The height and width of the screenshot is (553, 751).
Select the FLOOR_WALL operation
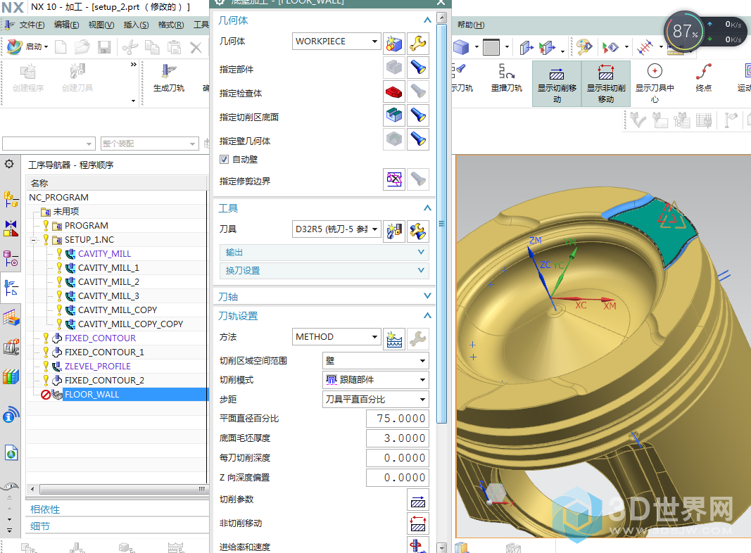pyautogui.click(x=91, y=395)
